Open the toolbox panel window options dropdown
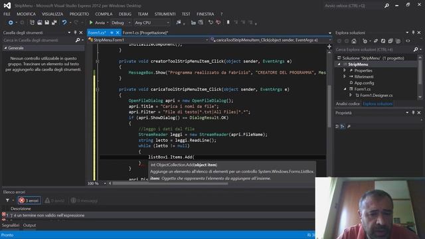This screenshot has width=425, height=239. coord(69,33)
